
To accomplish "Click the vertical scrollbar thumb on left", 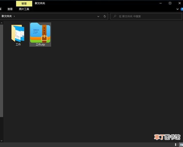I will pos(1,71).
